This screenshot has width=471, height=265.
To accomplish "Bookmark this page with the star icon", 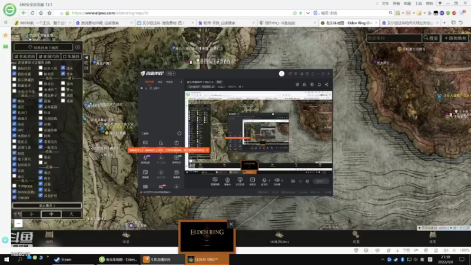I will point(49,13).
